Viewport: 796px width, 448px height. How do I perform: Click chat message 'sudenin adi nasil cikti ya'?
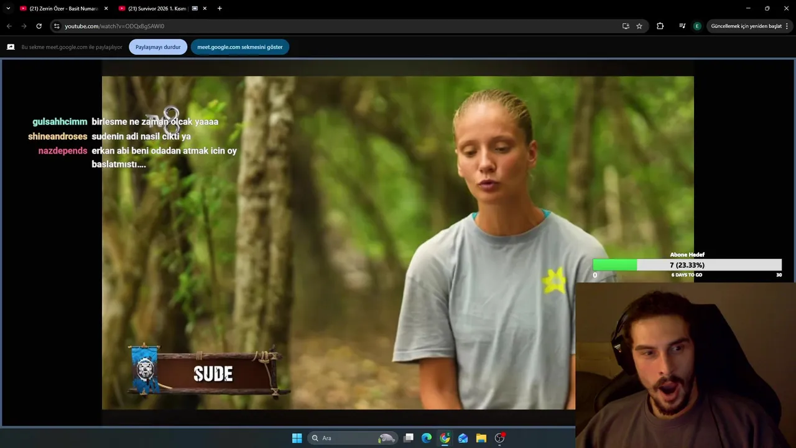click(x=141, y=136)
